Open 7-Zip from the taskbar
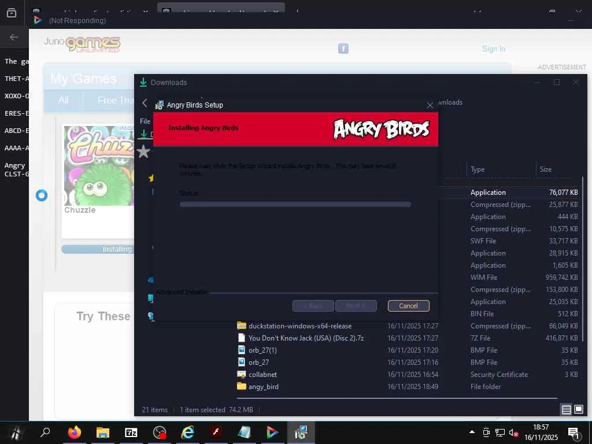This screenshot has height=444, width=592. [131, 432]
